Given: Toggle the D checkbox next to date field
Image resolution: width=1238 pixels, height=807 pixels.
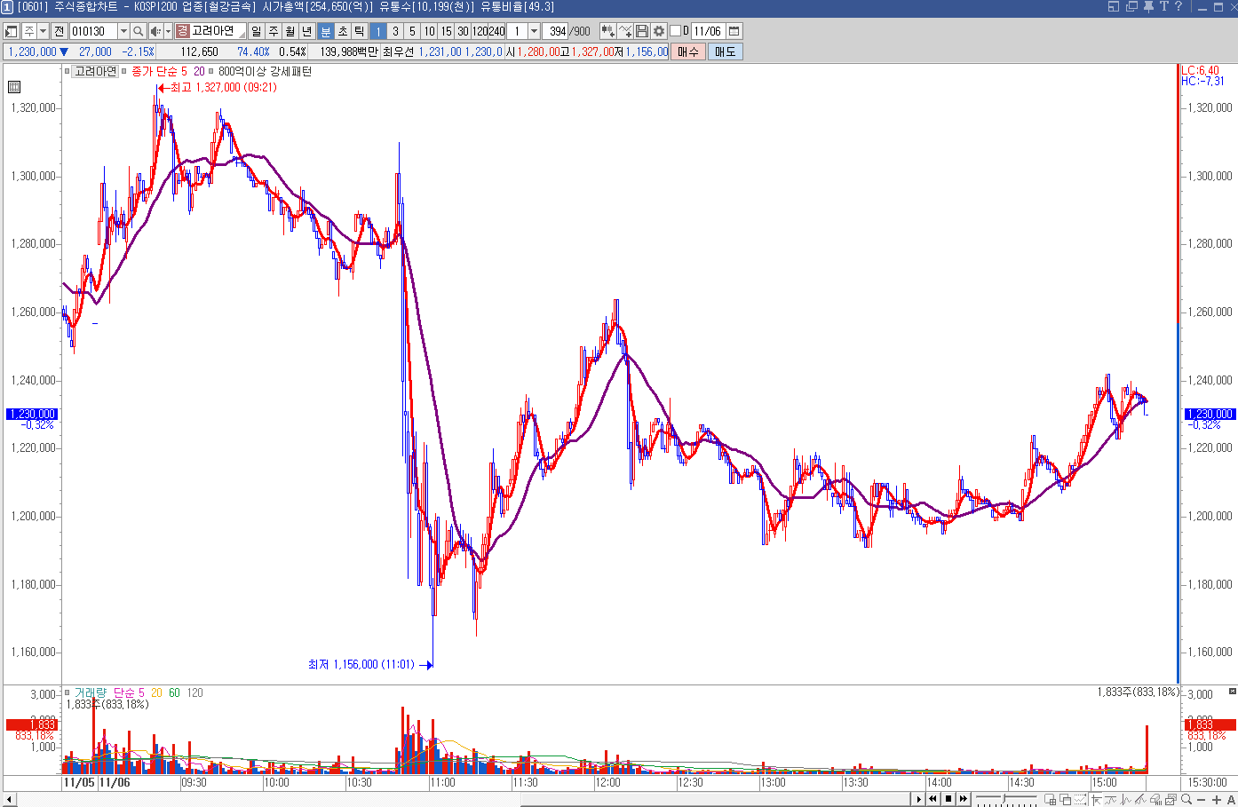Looking at the screenshot, I should coord(675,31).
